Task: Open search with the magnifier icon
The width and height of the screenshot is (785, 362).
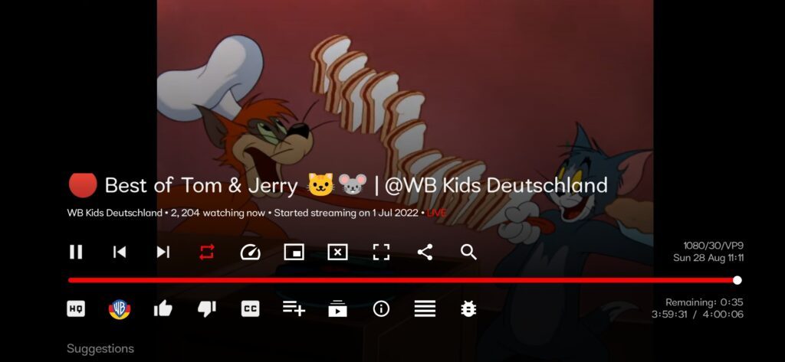Action: [468, 252]
